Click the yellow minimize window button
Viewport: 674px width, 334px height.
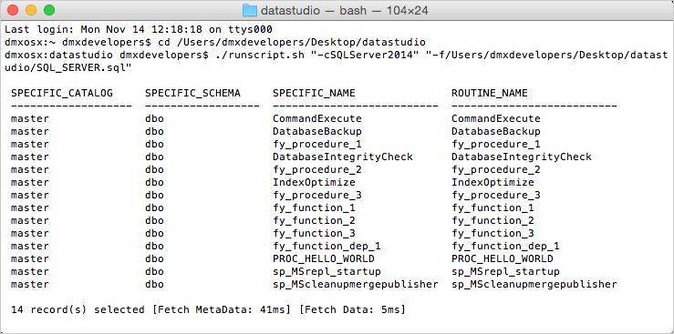coord(31,10)
